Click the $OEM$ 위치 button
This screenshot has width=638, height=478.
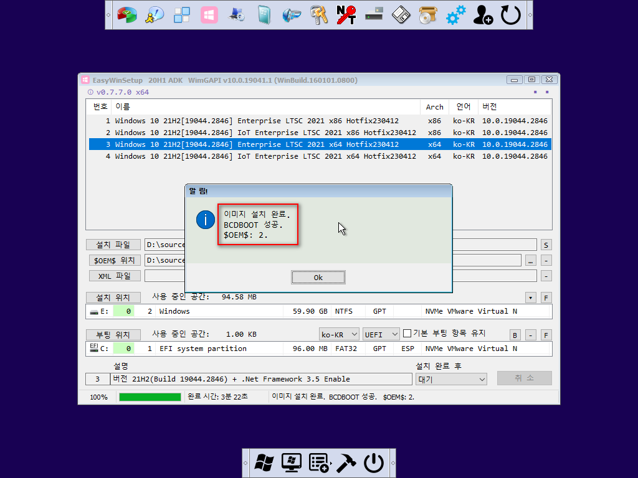coord(115,261)
